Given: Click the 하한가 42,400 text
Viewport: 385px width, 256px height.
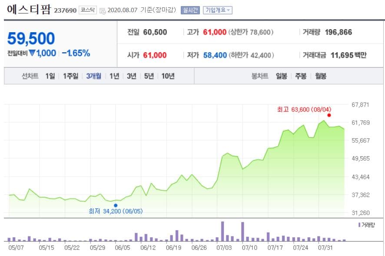Looking at the screenshot, I should tap(251, 55).
